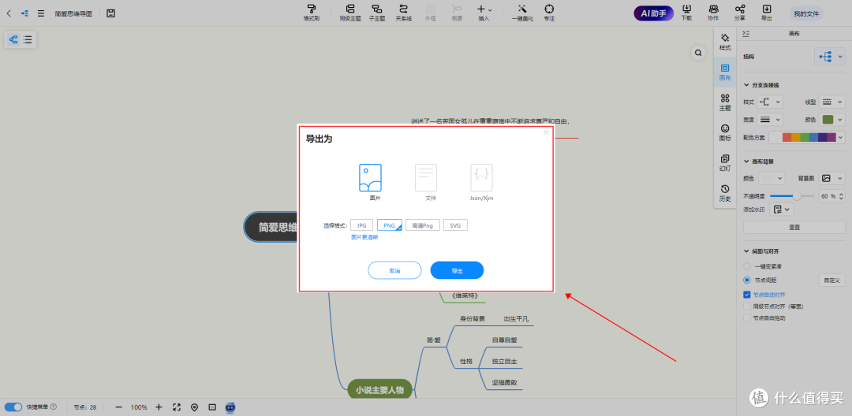Viewport: 852px width, 416px height.
Task: Open the 历史 history side tab
Action: click(725, 193)
